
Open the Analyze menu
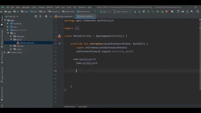click(41, 7)
